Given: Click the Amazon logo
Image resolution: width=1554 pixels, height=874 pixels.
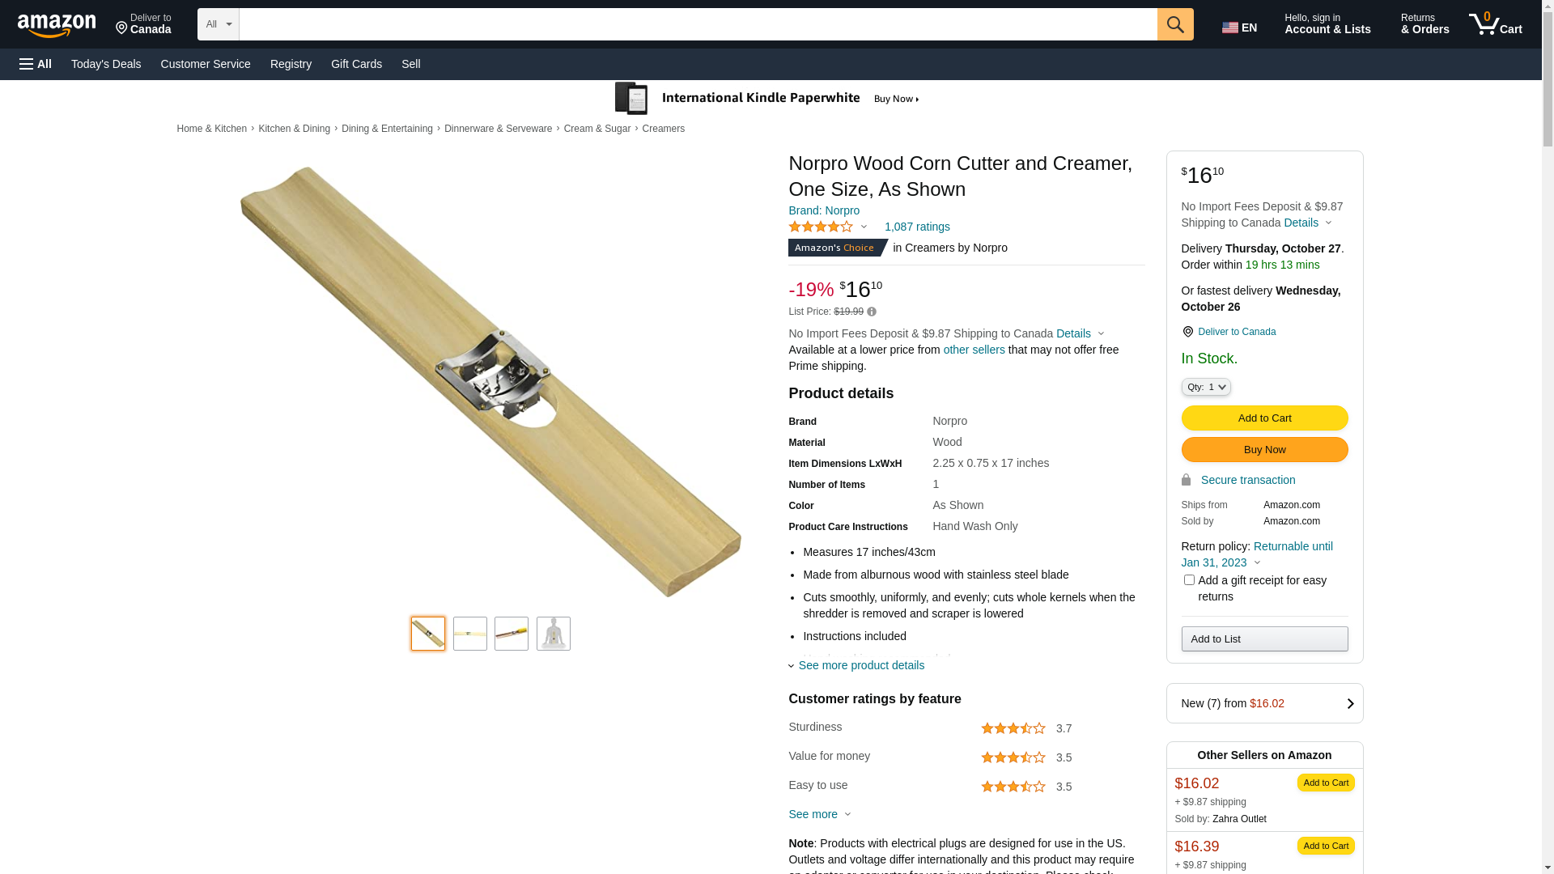Looking at the screenshot, I should click(x=57, y=26).
